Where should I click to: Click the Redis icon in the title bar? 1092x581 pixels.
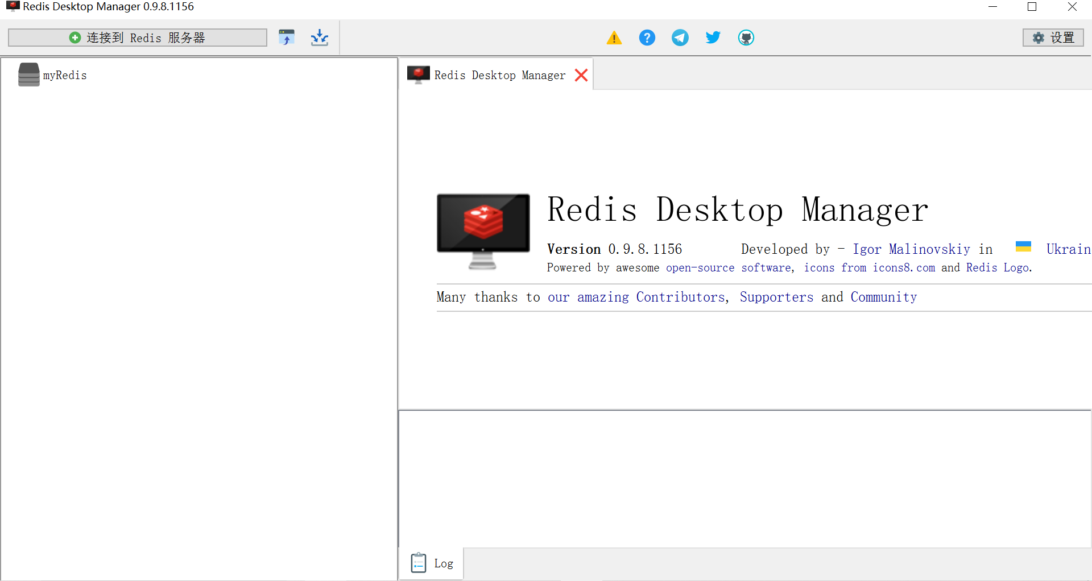pos(13,6)
